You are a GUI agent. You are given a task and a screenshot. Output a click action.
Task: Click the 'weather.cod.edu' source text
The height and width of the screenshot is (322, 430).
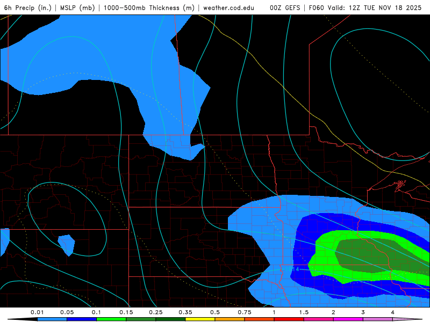[228, 8]
